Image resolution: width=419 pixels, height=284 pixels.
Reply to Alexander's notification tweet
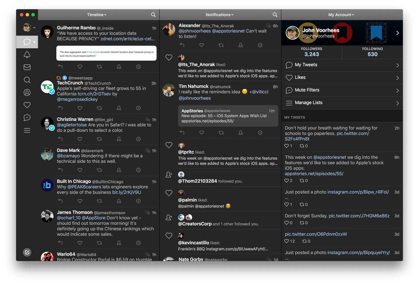pyautogui.click(x=182, y=45)
